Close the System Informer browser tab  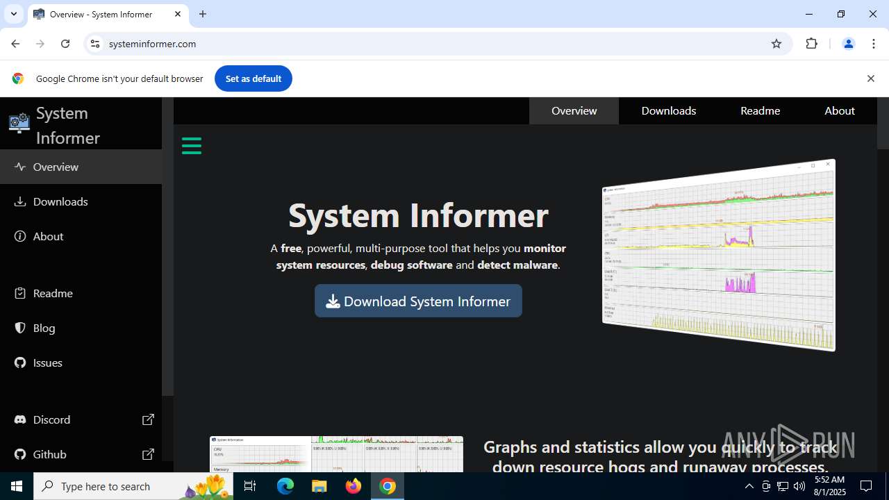pos(178,14)
